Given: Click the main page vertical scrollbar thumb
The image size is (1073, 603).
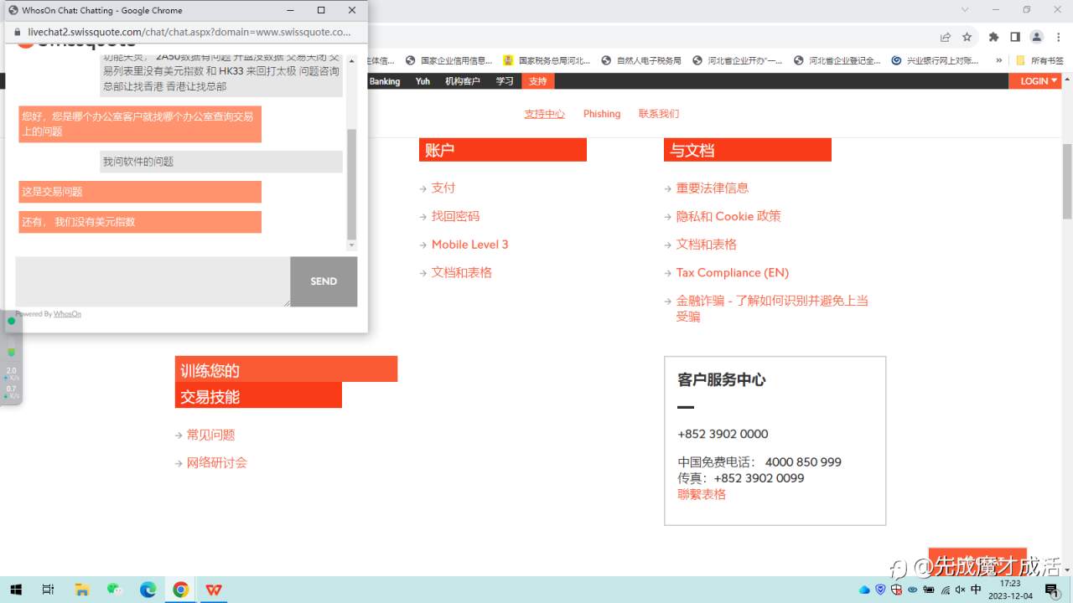Looking at the screenshot, I should tap(1067, 181).
